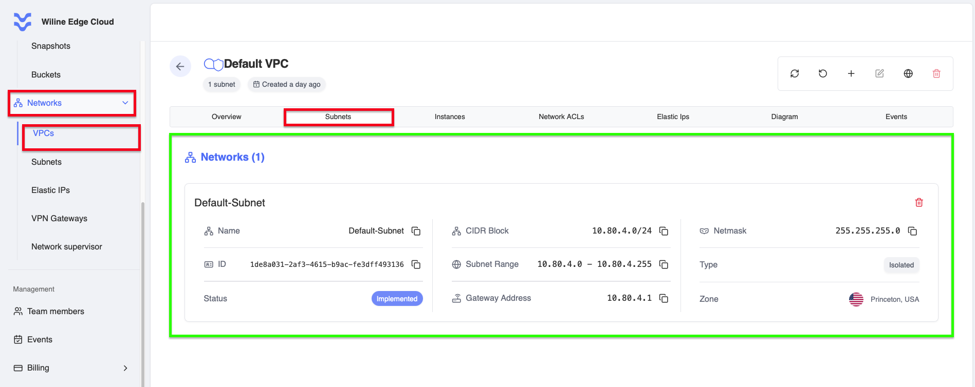The height and width of the screenshot is (387, 975).
Task: Click the red trash icon in top toolbar
Action: pyautogui.click(x=936, y=73)
